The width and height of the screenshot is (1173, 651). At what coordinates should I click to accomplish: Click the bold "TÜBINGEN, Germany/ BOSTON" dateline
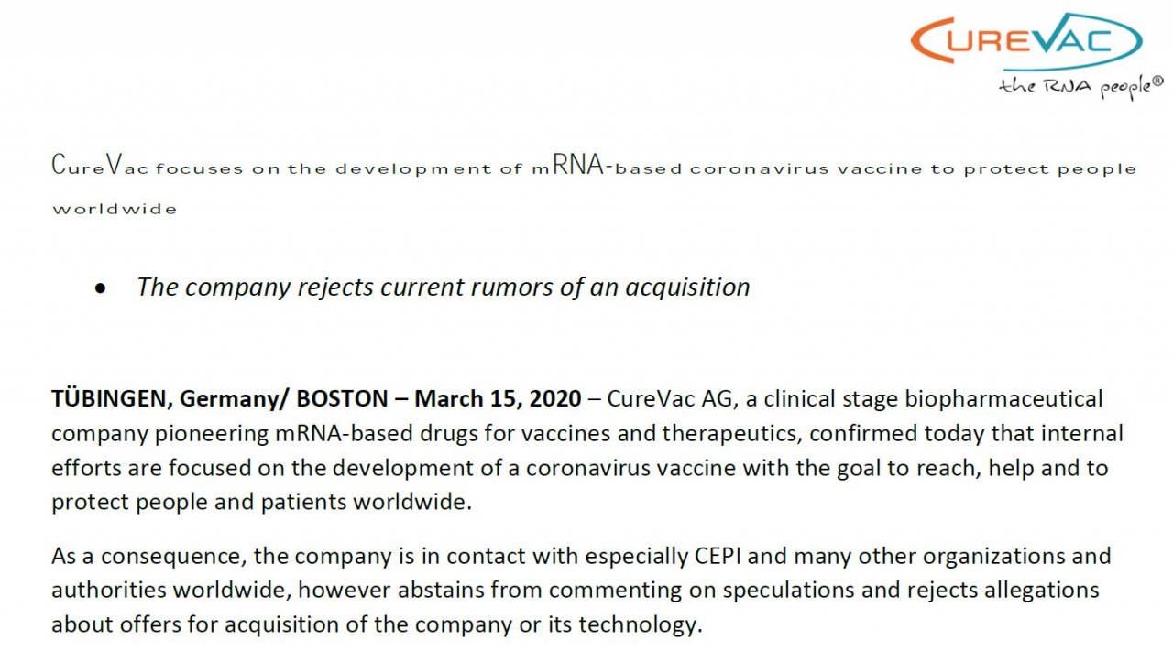220,399
